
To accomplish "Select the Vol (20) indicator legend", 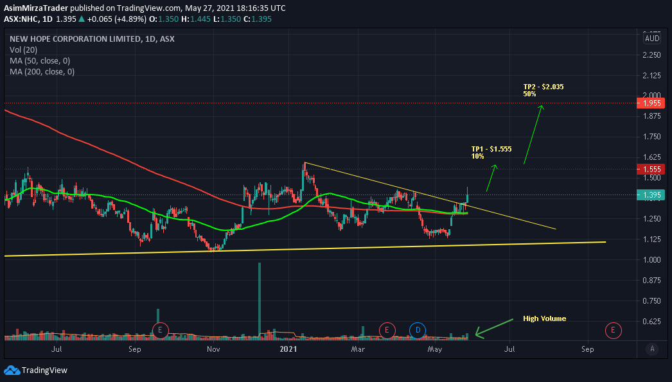I will [x=23, y=49].
